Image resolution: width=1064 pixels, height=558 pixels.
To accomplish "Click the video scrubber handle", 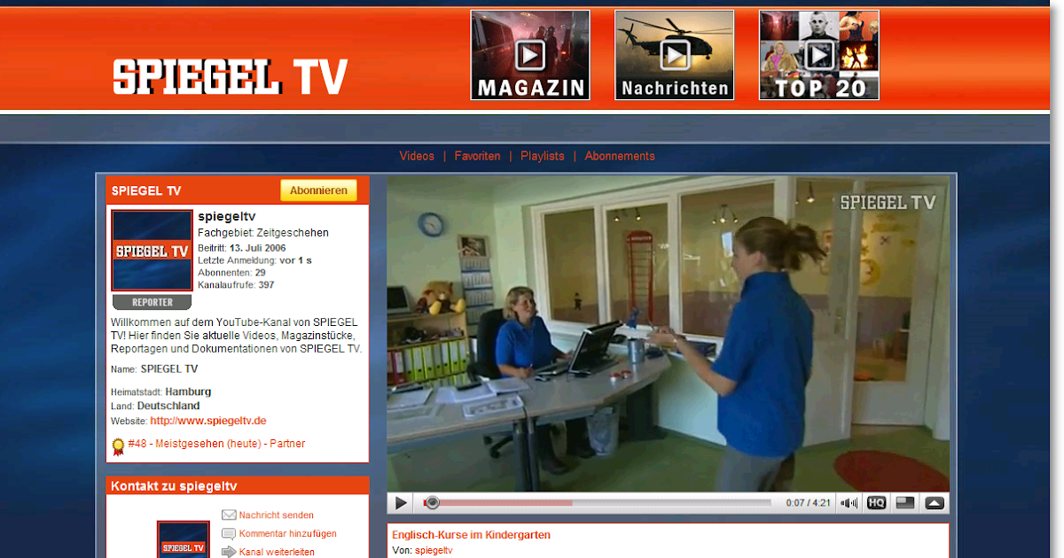I will click(432, 503).
